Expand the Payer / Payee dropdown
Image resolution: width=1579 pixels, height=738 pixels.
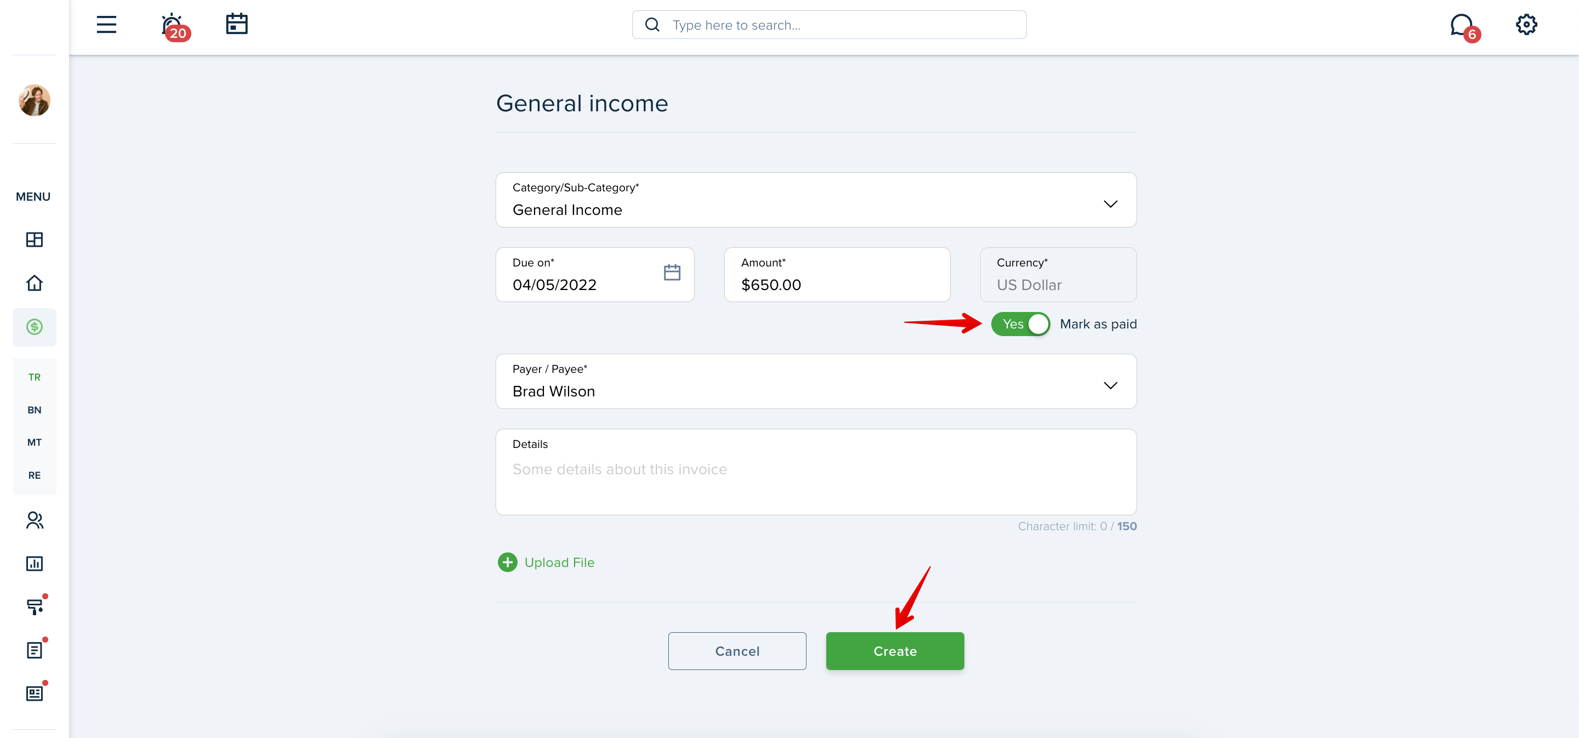816,381
